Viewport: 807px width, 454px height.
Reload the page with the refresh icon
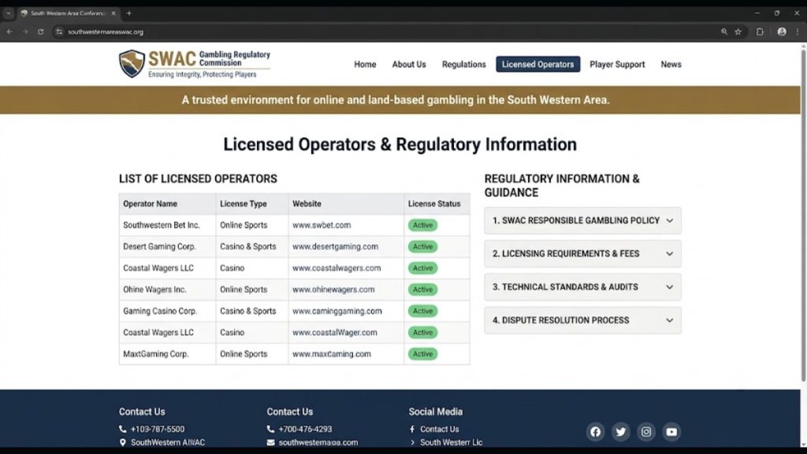click(41, 32)
